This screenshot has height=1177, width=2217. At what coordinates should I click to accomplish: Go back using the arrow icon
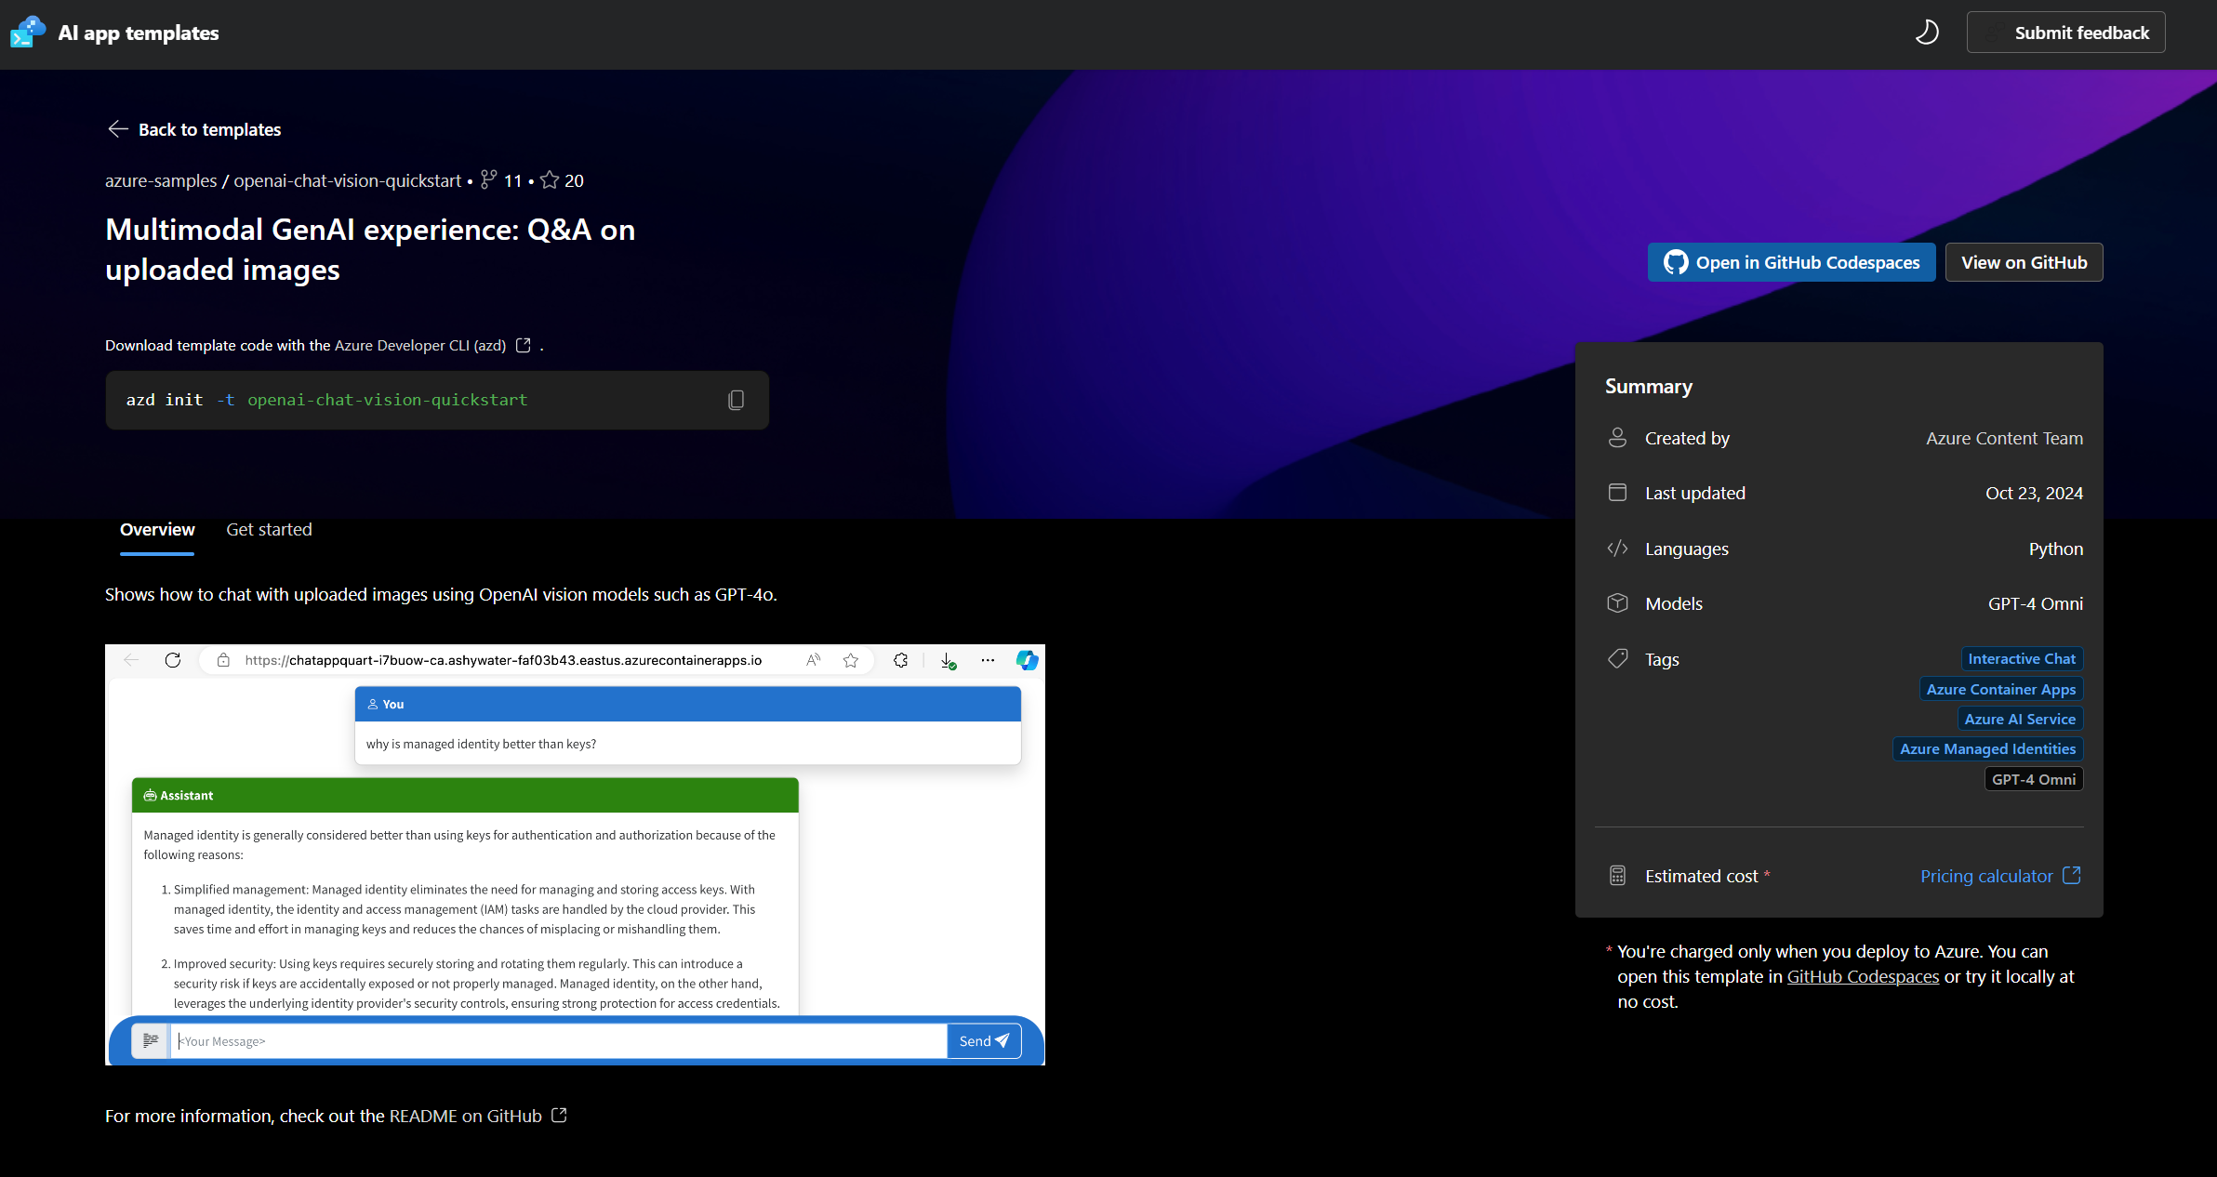[x=118, y=129]
